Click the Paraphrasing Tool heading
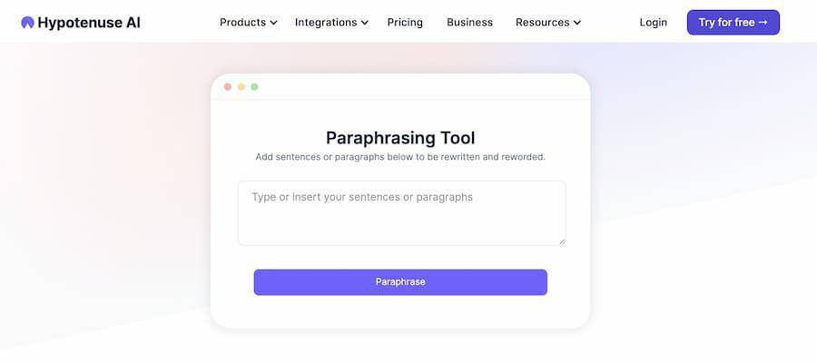 click(400, 138)
